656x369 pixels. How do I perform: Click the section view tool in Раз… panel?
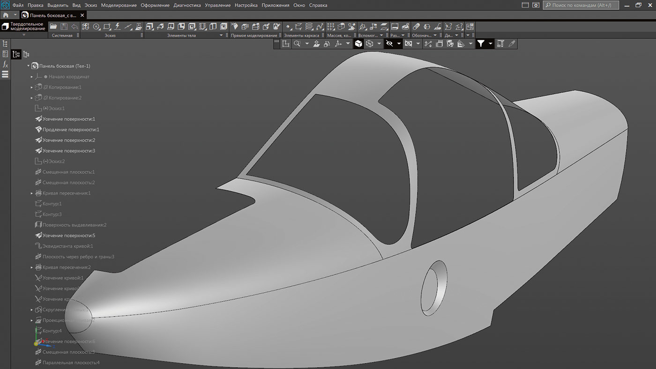coord(395,27)
